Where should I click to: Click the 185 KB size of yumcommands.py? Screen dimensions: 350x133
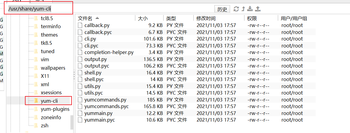[x=155, y=100]
